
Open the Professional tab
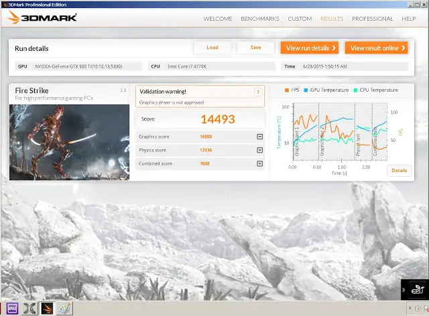point(373,19)
